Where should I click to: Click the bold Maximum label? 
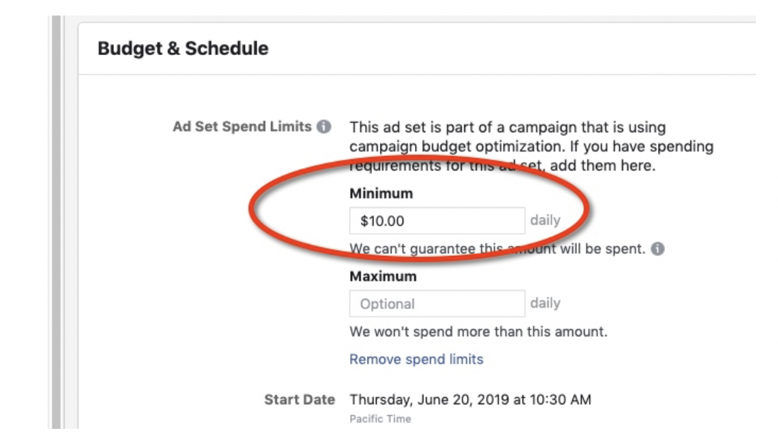pyautogui.click(x=383, y=276)
